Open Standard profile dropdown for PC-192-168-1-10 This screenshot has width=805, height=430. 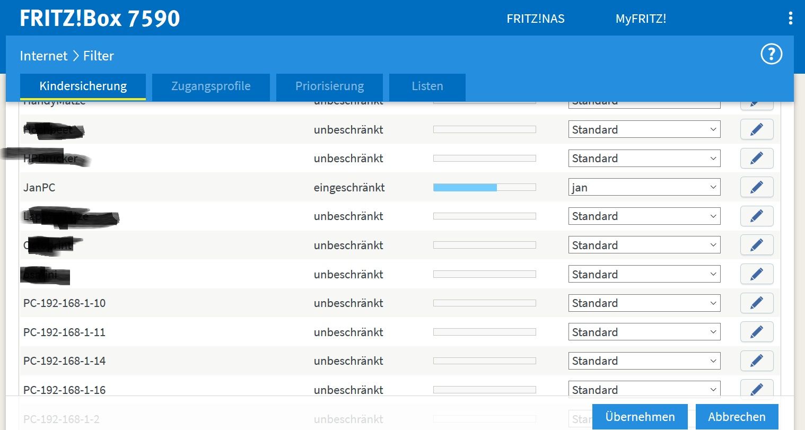pyautogui.click(x=644, y=303)
